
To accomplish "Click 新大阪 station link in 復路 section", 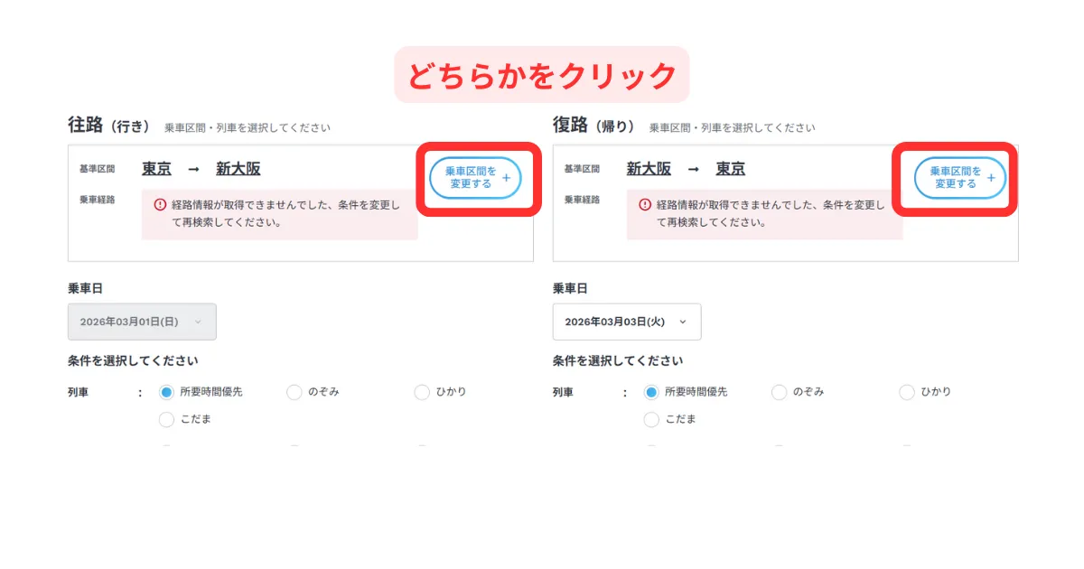I will click(649, 169).
